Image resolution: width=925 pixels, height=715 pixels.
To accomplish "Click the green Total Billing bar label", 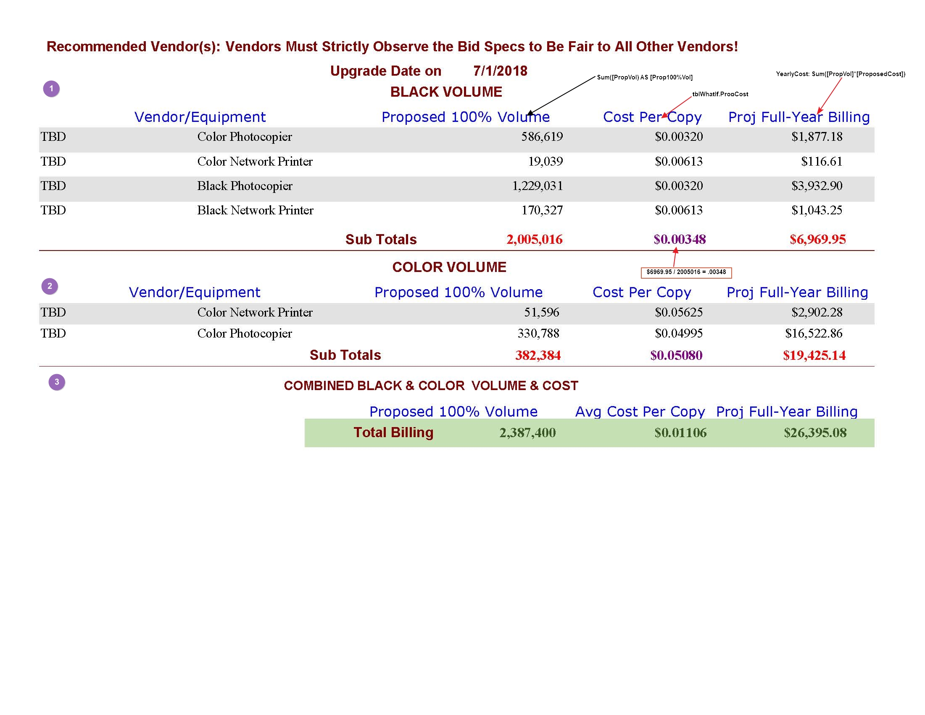I will tap(393, 433).
